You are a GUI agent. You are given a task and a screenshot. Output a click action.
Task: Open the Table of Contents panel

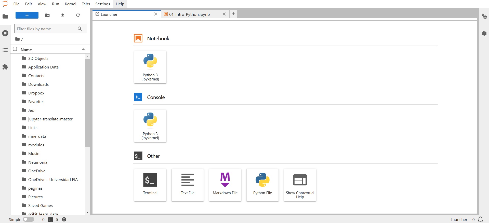(x=5, y=50)
